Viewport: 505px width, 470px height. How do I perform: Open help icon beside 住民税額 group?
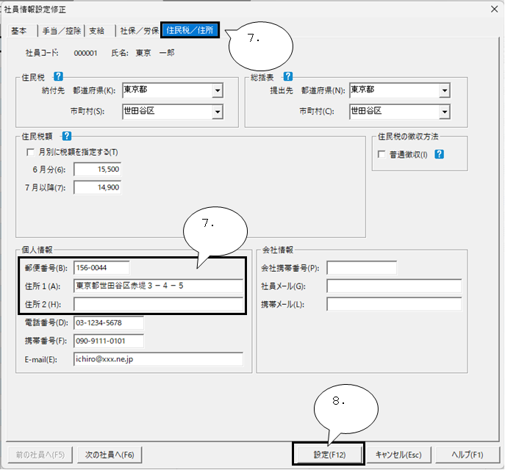point(67,136)
